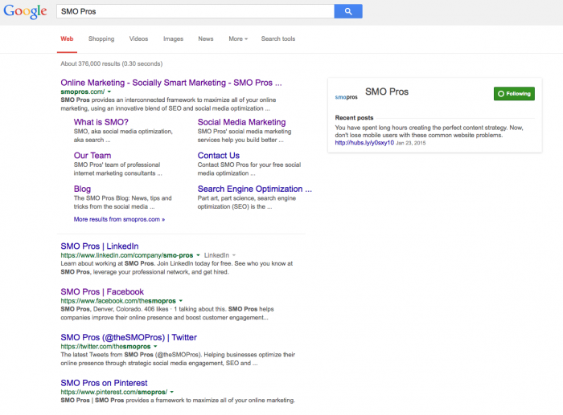
Task: Switch to the Images tab
Action: (173, 39)
